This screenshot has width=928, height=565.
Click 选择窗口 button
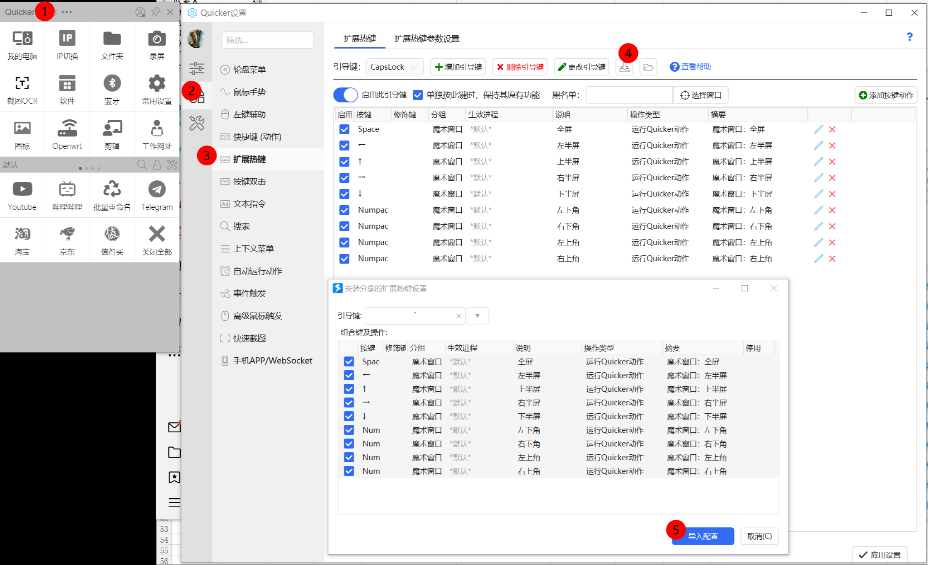(701, 95)
